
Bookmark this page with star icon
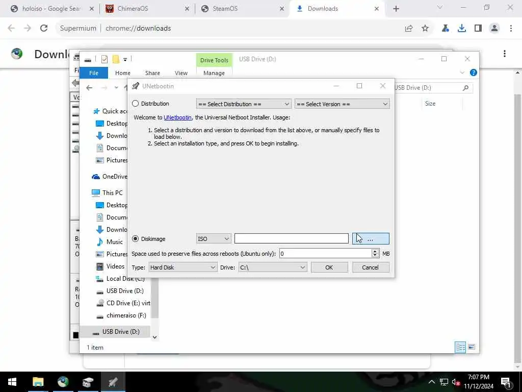pyautogui.click(x=425, y=29)
